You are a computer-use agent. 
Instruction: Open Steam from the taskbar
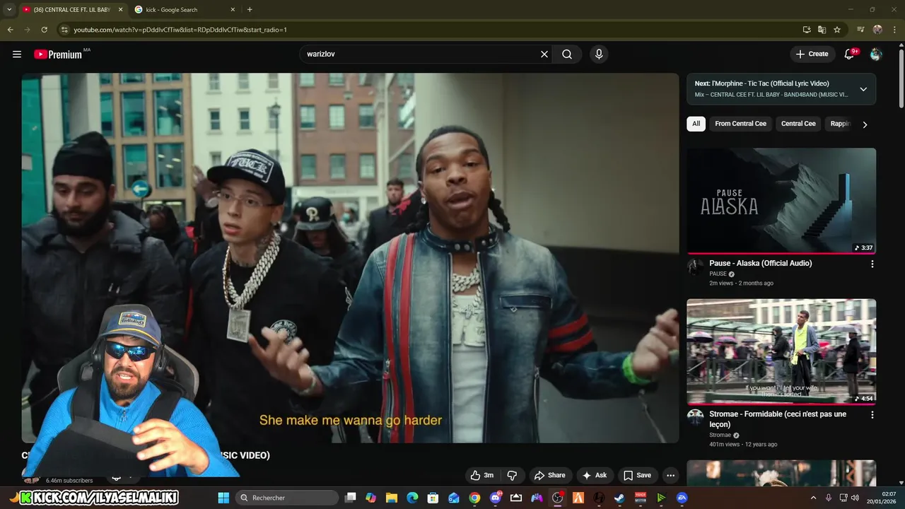(x=619, y=498)
